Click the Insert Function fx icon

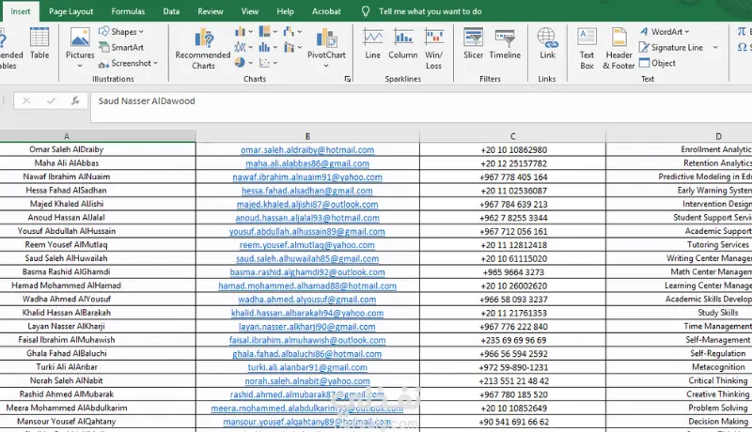pos(75,100)
